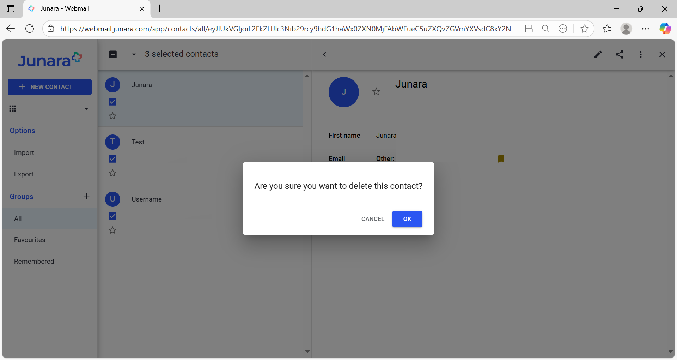The height and width of the screenshot is (360, 677).
Task: Open the apps grid icon in sidebar
Action: coord(13,109)
